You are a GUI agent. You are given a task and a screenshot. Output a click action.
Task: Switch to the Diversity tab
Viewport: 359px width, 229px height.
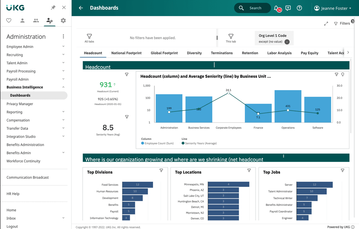coord(194,53)
